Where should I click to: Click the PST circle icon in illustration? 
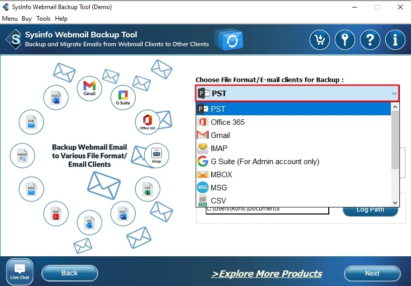[89, 223]
